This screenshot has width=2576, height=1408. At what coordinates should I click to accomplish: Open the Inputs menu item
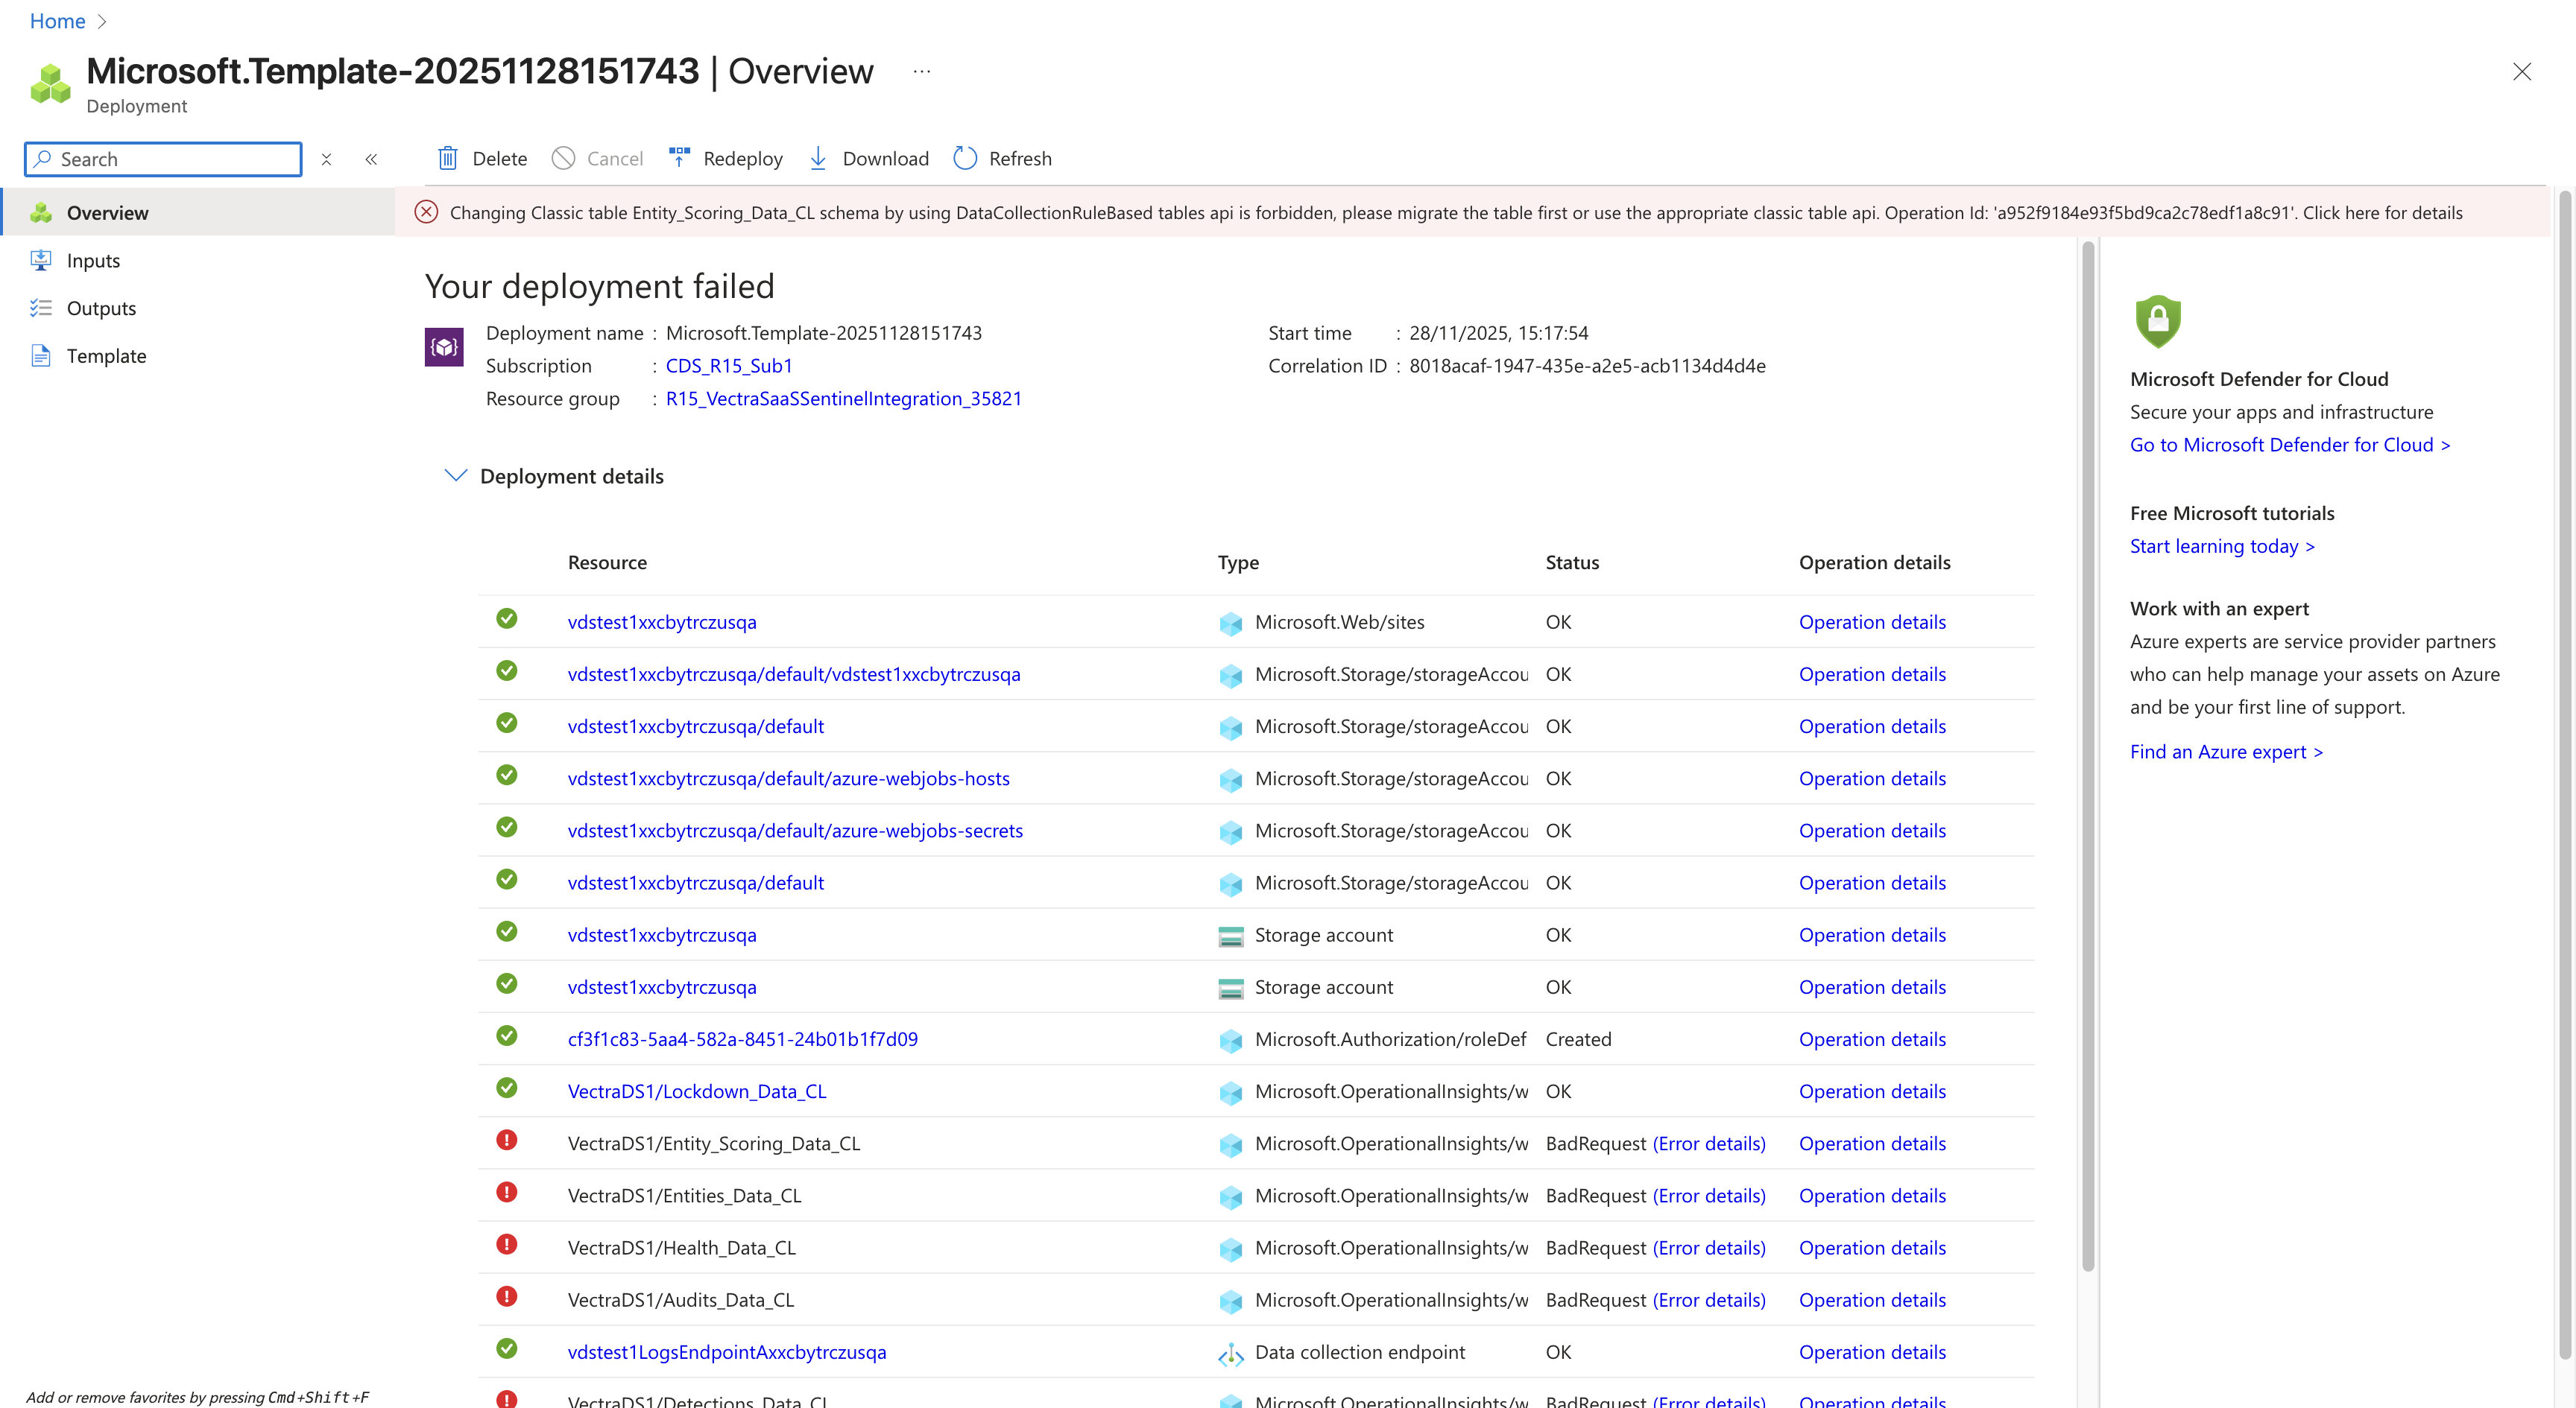click(93, 261)
